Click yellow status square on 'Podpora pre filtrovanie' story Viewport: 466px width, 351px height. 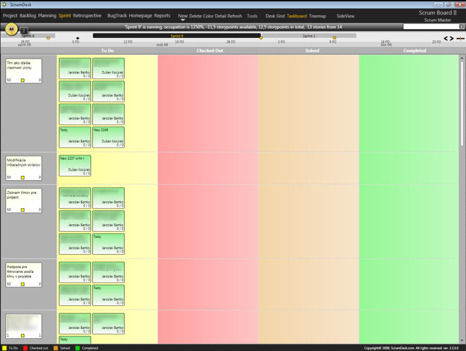point(23,284)
